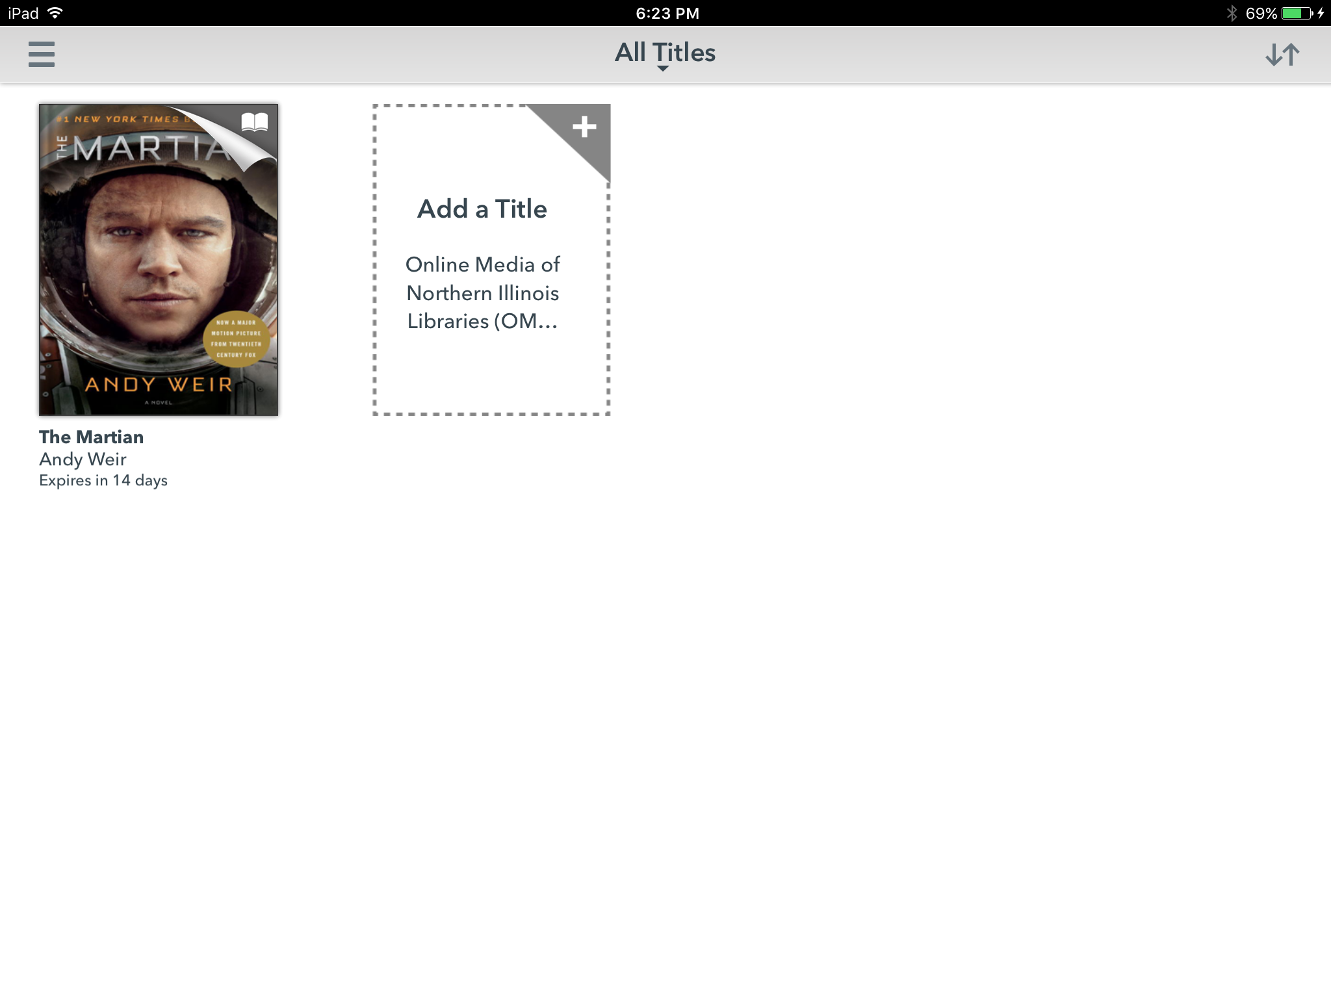Tap the Wi-Fi status icon
1331x998 pixels.
pos(56,13)
